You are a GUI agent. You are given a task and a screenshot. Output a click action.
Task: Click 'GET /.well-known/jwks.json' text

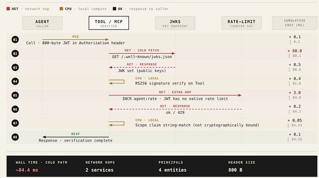click(142, 57)
